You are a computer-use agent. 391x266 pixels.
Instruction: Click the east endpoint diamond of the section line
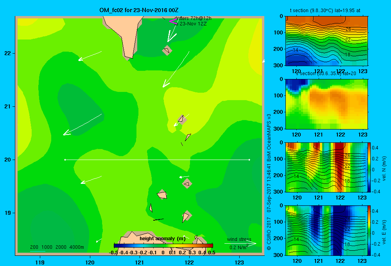249,160
